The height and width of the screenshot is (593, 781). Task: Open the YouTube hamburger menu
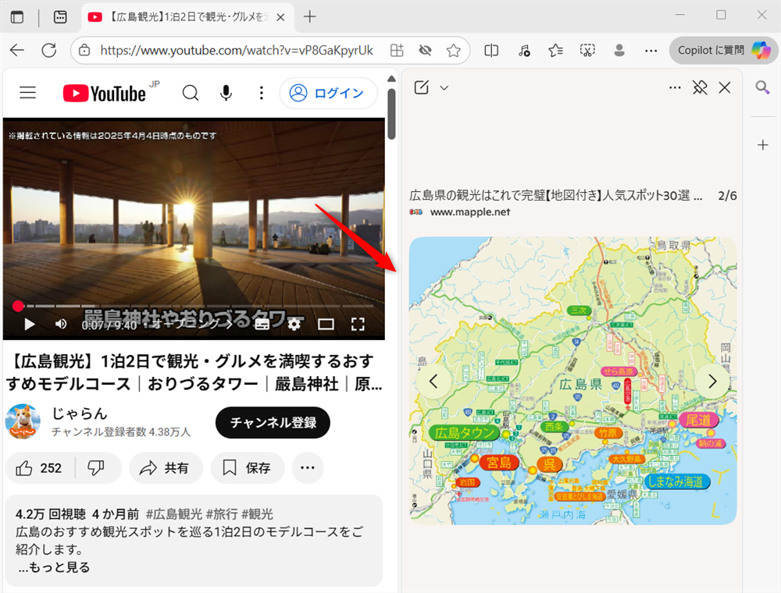[x=27, y=93]
